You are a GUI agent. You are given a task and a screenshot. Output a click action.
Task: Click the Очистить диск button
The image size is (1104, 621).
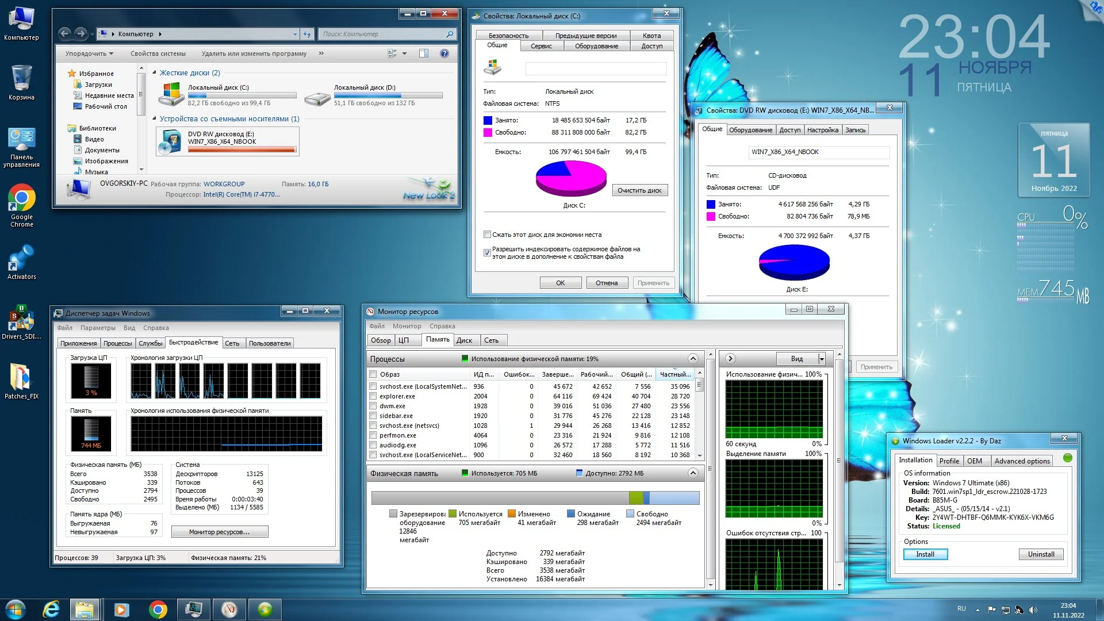pyautogui.click(x=639, y=190)
